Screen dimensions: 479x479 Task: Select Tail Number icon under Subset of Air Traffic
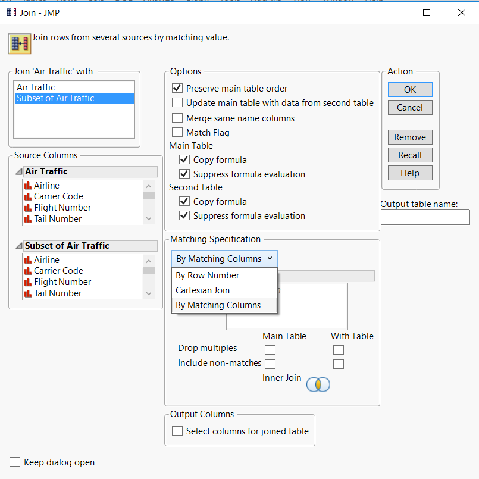[x=28, y=293]
